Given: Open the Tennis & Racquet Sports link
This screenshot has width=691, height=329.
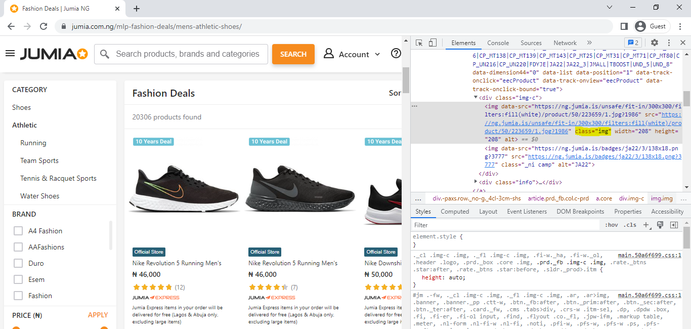Looking at the screenshot, I should click(x=58, y=178).
